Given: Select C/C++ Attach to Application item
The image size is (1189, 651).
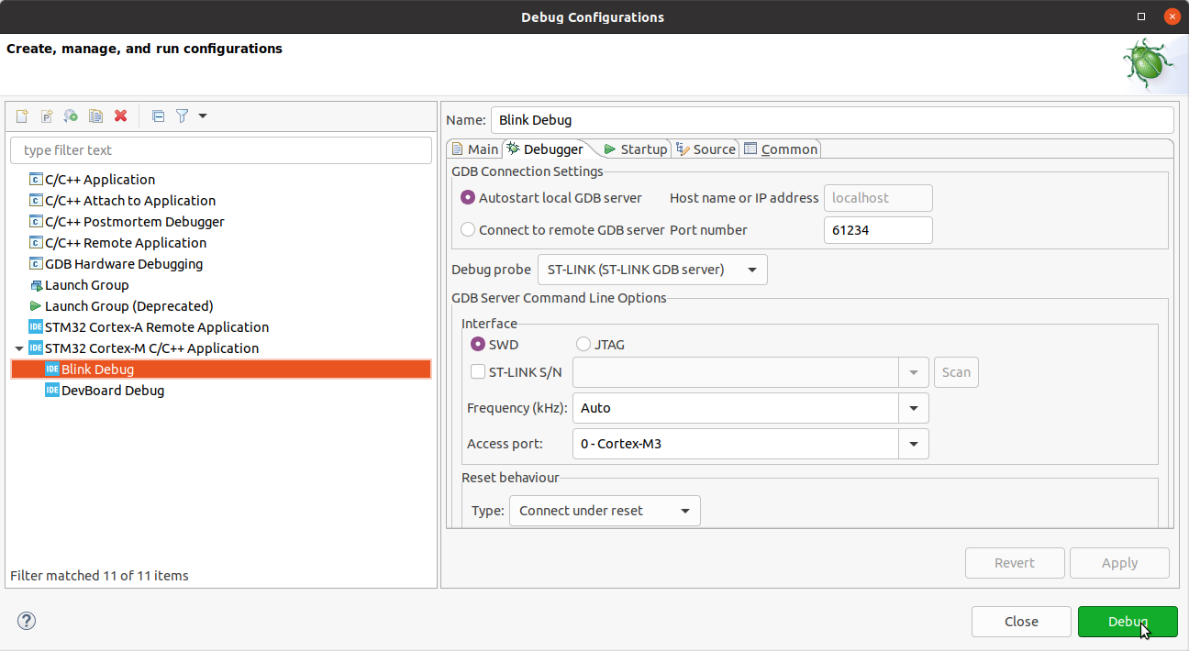Looking at the screenshot, I should coord(130,201).
